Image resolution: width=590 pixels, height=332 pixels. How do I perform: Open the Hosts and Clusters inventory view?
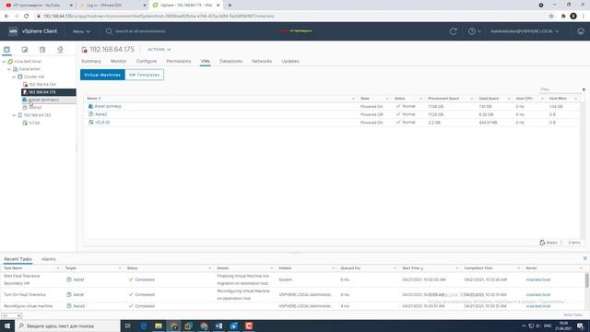click(6, 50)
